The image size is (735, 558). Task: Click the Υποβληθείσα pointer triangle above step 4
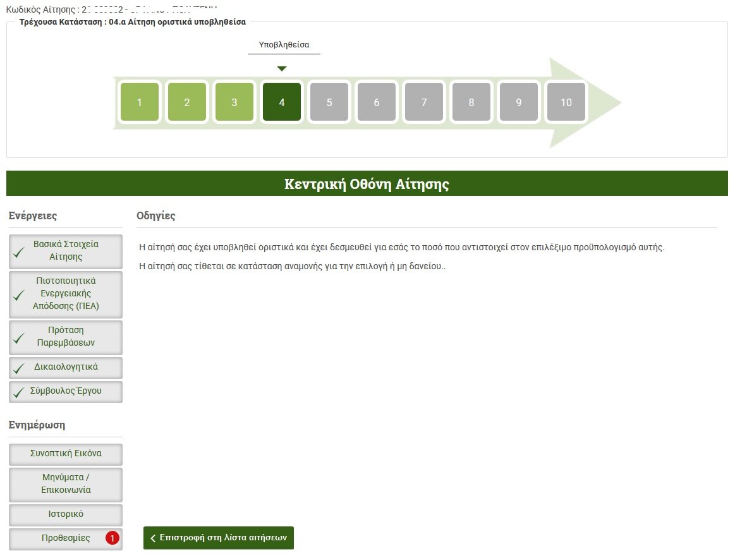pyautogui.click(x=282, y=68)
